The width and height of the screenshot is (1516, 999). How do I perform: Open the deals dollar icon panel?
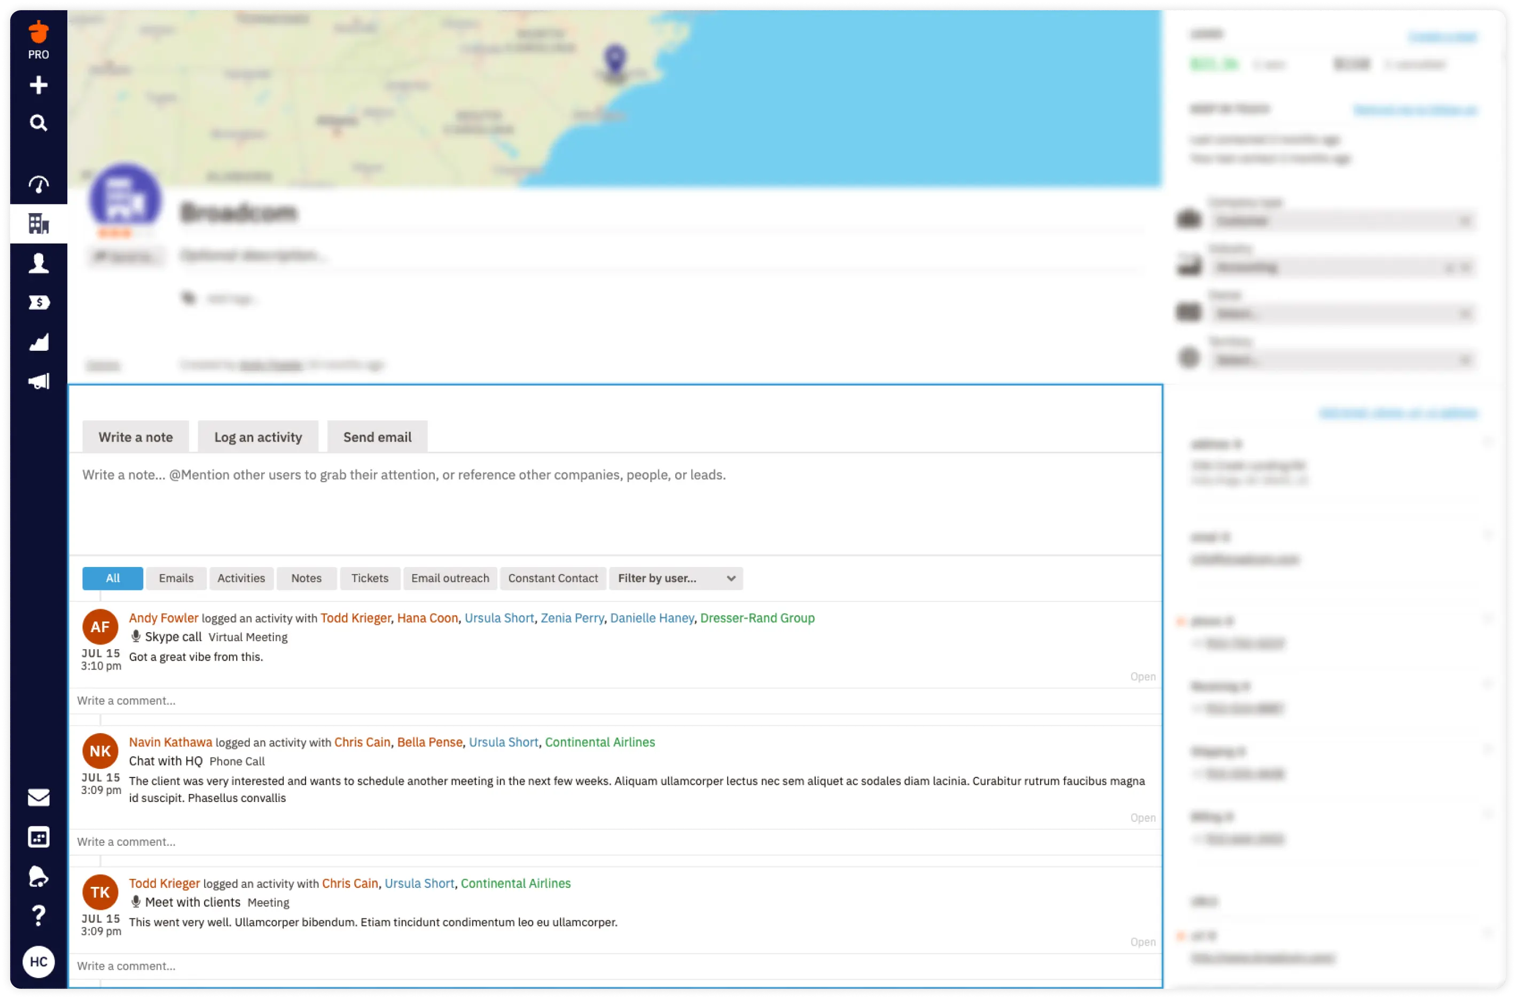pos(38,302)
